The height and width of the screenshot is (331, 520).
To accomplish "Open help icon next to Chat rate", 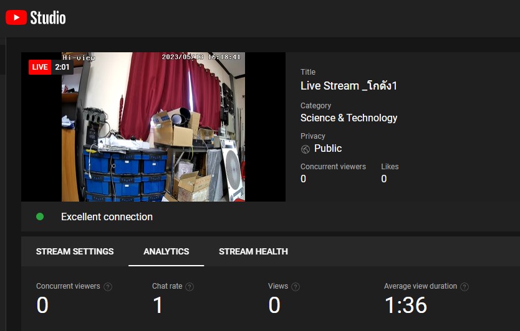I will [x=190, y=287].
